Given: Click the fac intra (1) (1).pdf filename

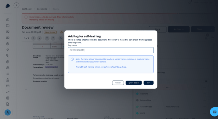Looking at the screenshot, I should (x=31, y=32).
